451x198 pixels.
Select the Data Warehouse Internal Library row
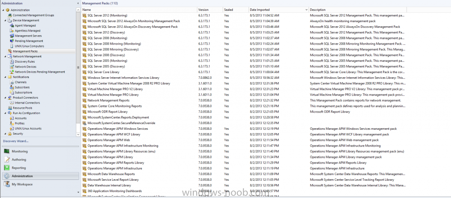pos(244,185)
